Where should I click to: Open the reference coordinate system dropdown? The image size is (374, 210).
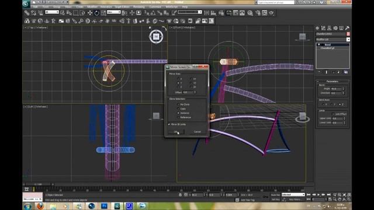click(x=113, y=12)
